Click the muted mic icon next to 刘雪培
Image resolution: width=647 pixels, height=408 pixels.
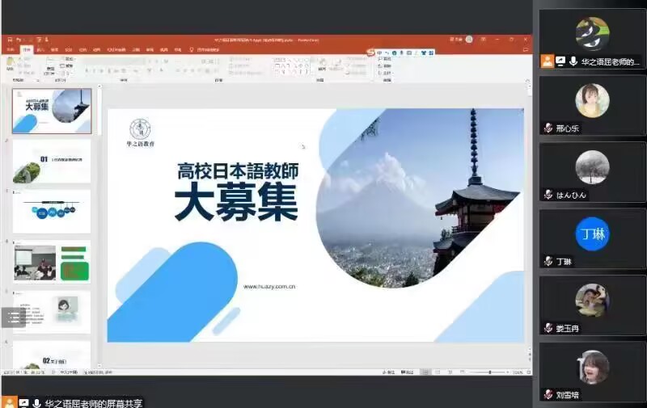click(548, 396)
